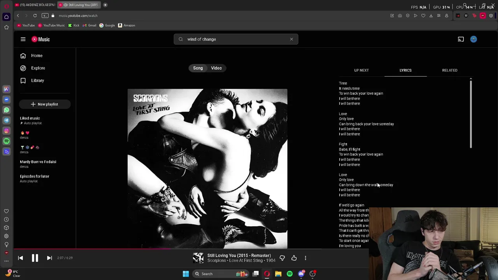The image size is (498, 280).
Task: Open browser easy setup sliders icon
Action: click(439, 16)
